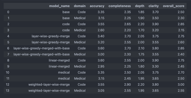
Task: Click depth value 1.75 in row 7
Action: click(x=141, y=54)
